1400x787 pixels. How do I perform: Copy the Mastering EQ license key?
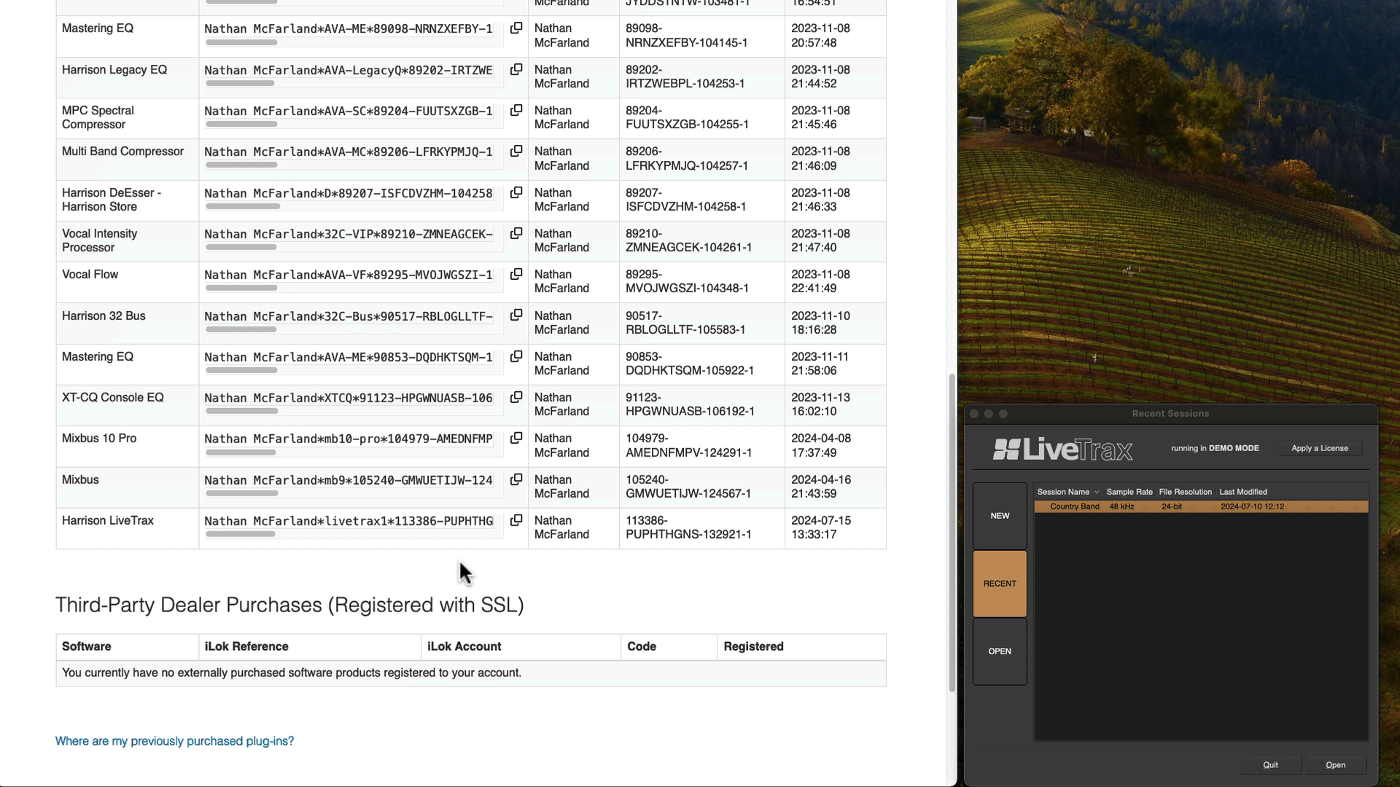click(516, 28)
